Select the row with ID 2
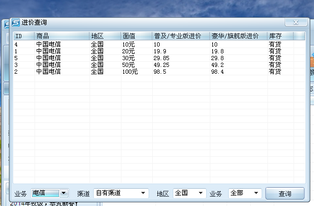Image resolution: width=314 pixels, height=206 pixels. 159,72
